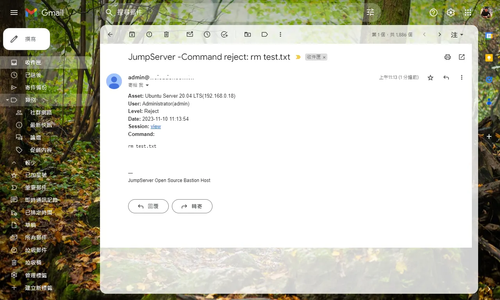Viewport: 500px width, 300px height.
Task: Click the 轉寄 (Forward) button
Action: tap(192, 206)
